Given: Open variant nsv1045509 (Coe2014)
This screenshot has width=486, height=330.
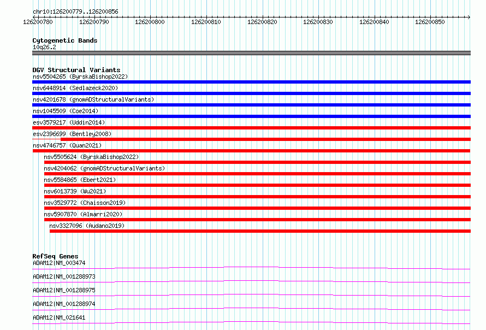Looking at the screenshot, I should point(66,111).
